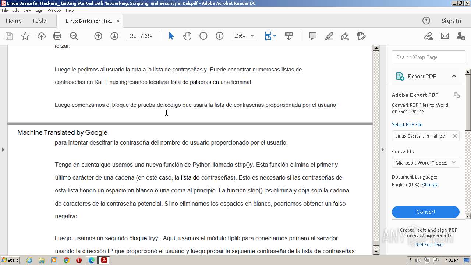Click the fit page width icon
Image resolution: width=471 pixels, height=265 pixels.
(x=268, y=36)
